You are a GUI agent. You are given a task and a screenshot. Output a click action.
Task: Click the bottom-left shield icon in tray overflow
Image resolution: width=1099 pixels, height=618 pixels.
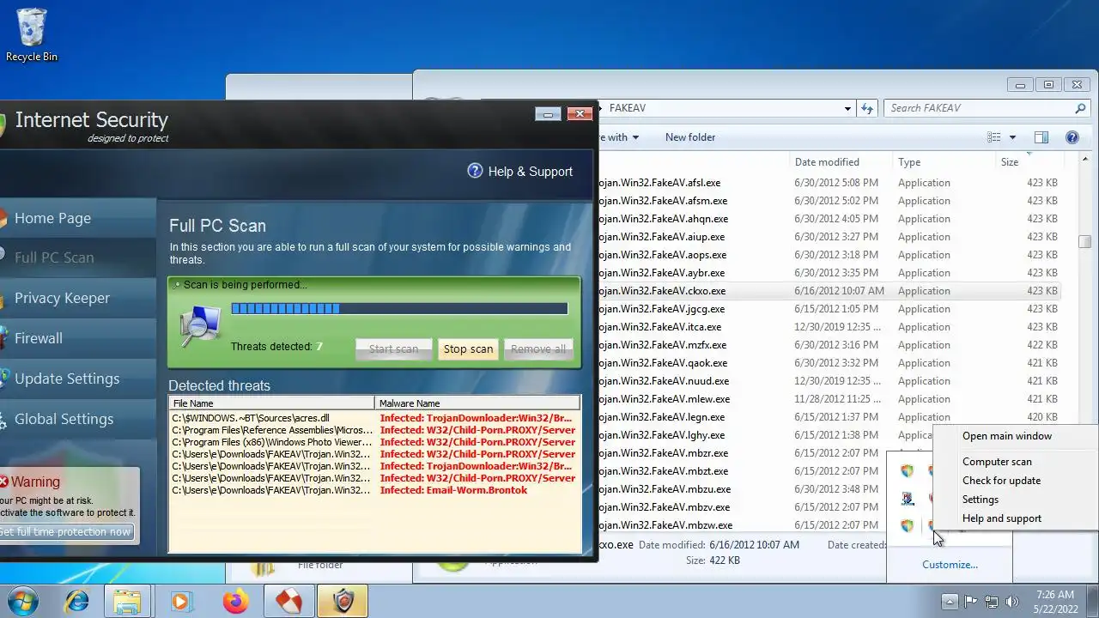click(908, 526)
